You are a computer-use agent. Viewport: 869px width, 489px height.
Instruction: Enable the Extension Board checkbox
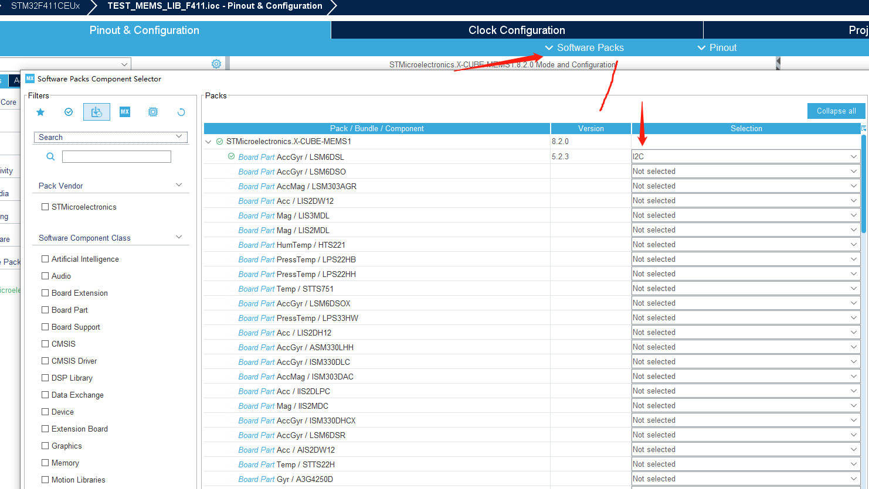pos(45,429)
